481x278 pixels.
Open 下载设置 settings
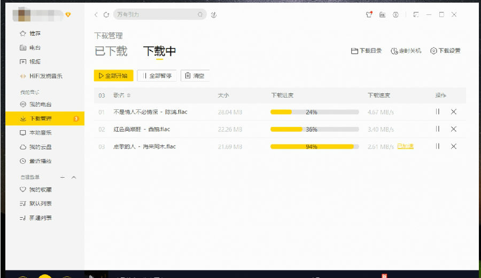445,51
